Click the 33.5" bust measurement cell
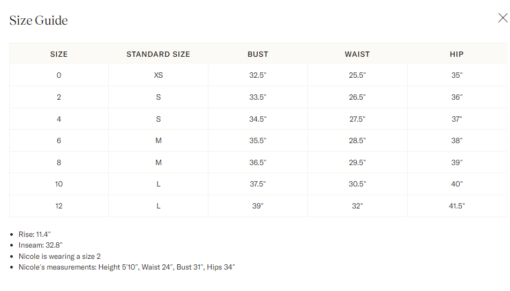510x291 pixels. pos(258,98)
